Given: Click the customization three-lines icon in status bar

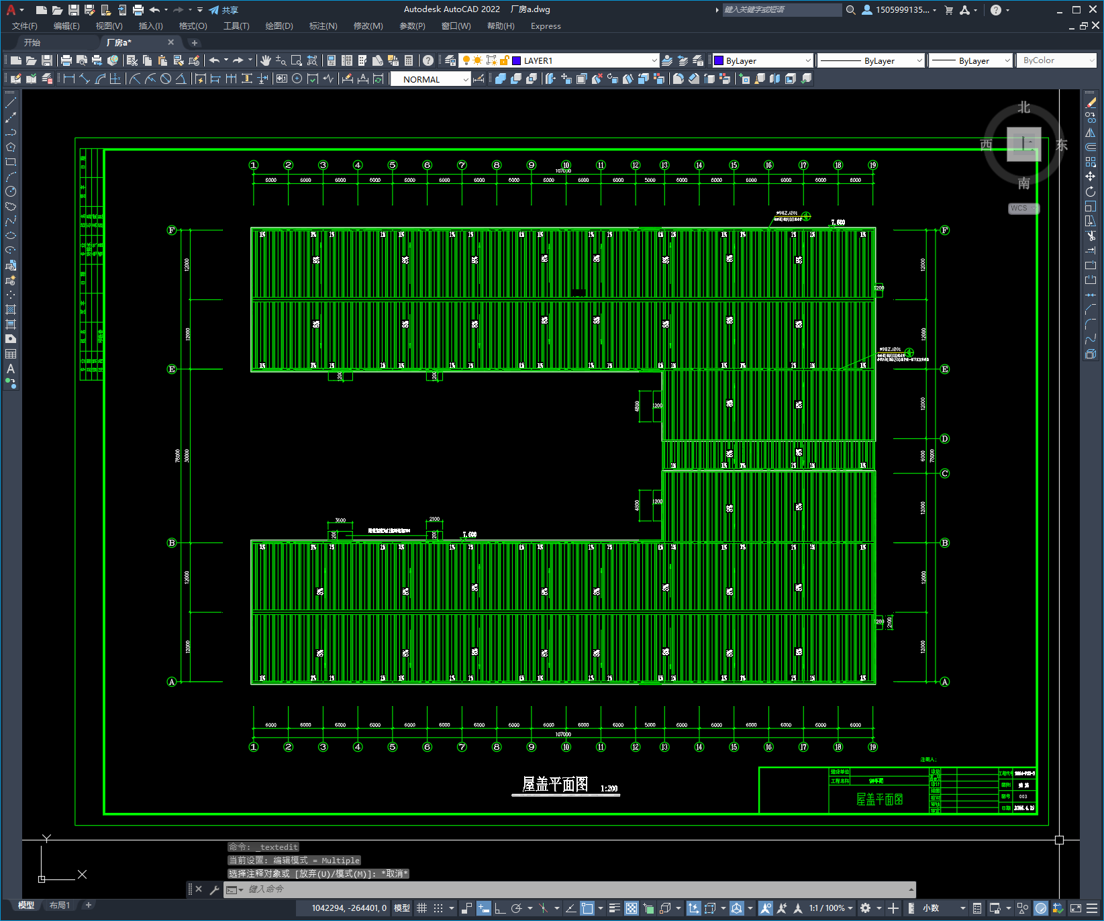Looking at the screenshot, I should (1092, 908).
